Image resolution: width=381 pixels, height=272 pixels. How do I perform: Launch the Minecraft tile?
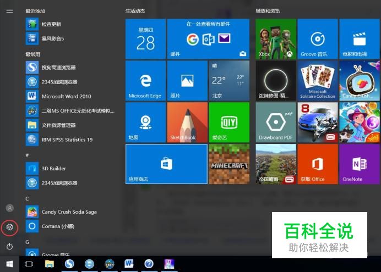(x=229, y=164)
